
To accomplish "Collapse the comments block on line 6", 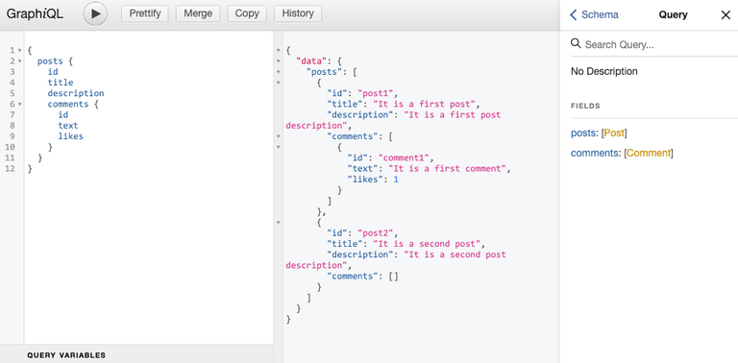I will tap(20, 104).
